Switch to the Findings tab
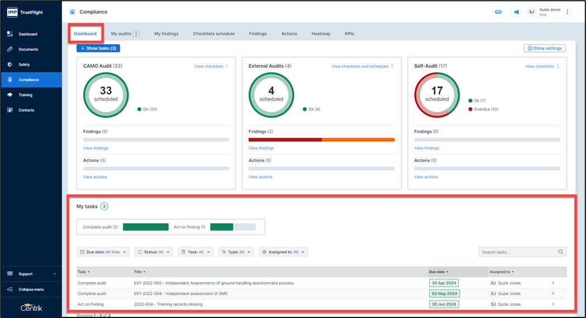The image size is (586, 318). click(258, 34)
